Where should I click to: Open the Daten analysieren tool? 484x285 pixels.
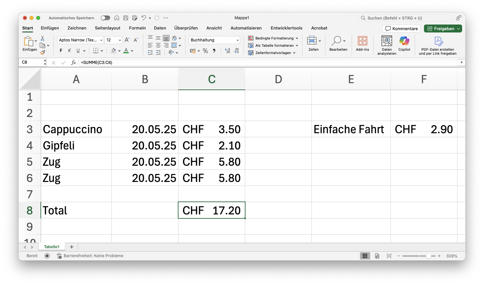pos(386,41)
